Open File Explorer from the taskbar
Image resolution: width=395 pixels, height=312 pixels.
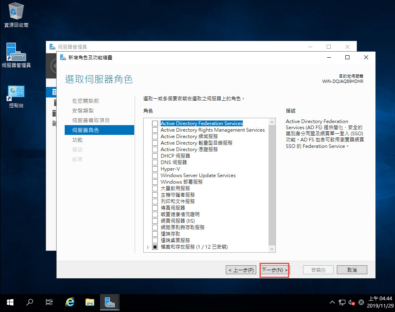point(89,302)
